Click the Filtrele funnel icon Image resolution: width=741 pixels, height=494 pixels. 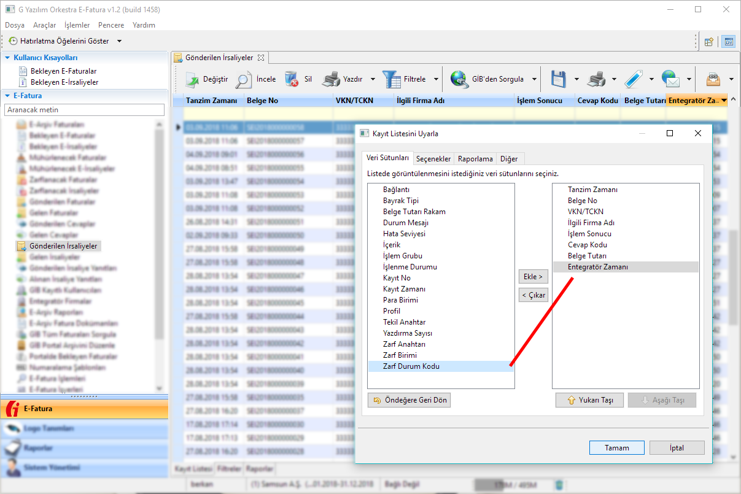point(391,79)
